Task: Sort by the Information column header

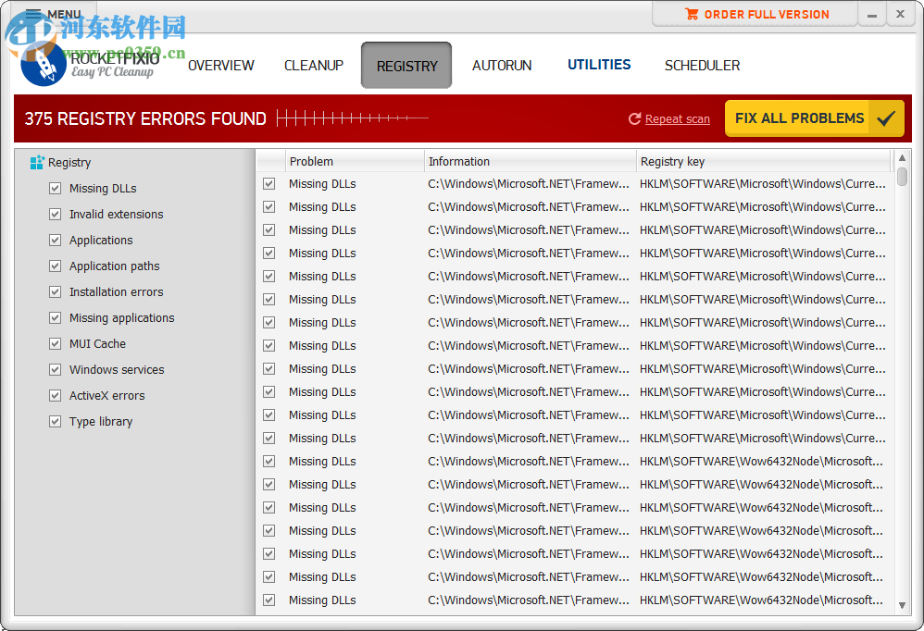Action: point(530,161)
